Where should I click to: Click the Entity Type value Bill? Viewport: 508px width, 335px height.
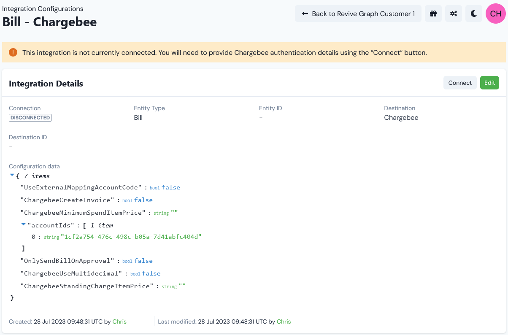click(138, 118)
